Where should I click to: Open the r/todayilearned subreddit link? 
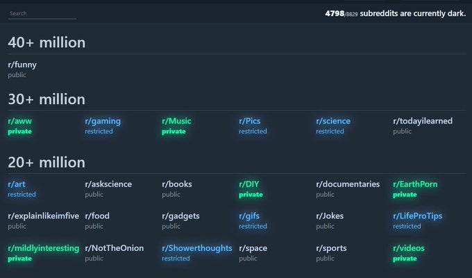[423, 121]
